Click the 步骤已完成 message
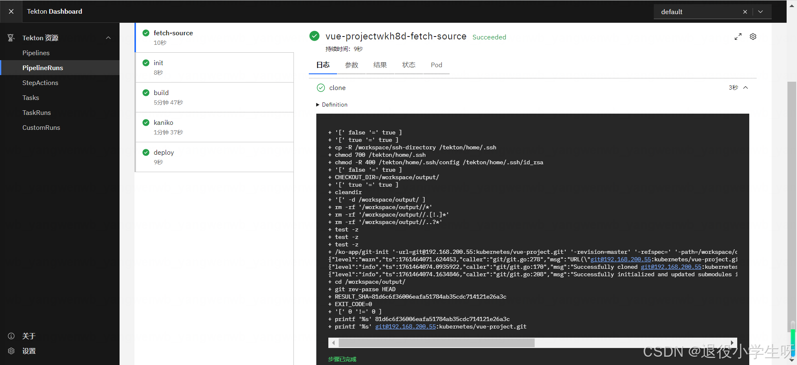 click(342, 359)
